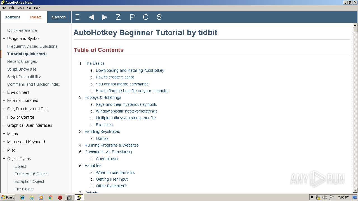
Task: Expand Usage and Syntax section
Action: coord(4,39)
